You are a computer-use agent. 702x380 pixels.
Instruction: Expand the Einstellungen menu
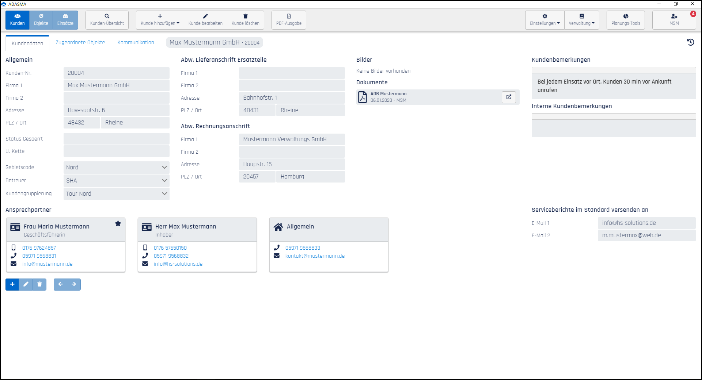coord(544,20)
